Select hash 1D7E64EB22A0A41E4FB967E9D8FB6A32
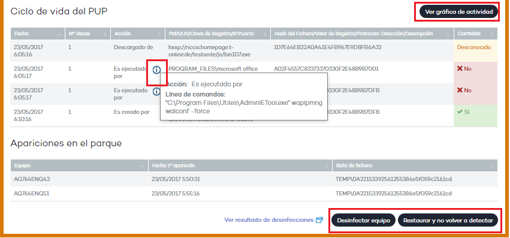Viewport: 510px width, 238px height. (x=328, y=47)
